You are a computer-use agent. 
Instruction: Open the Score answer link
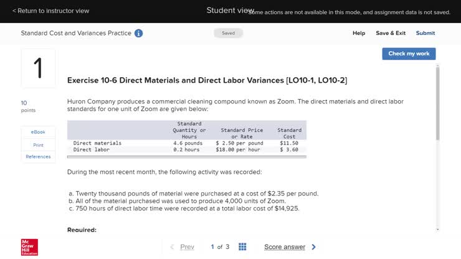pyautogui.click(x=285, y=247)
